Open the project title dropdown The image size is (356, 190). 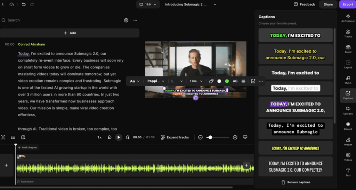pos(215,4)
